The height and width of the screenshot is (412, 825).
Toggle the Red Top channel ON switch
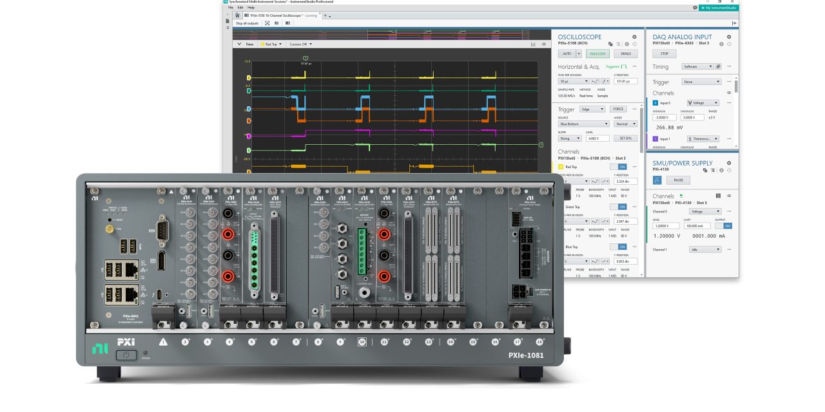618,166
